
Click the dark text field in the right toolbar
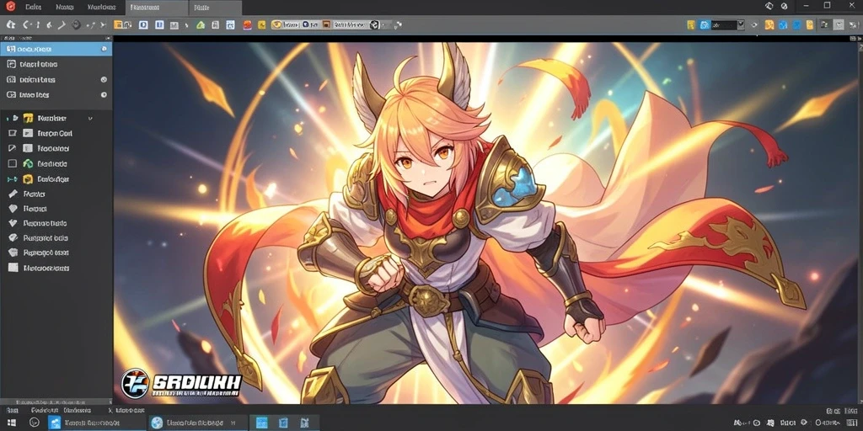click(x=724, y=24)
